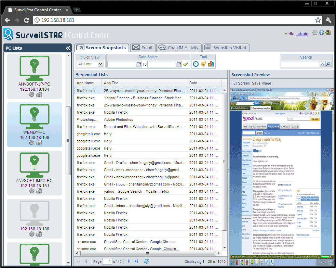Bookmark page with the star icon
Screen dimensions: 336x268
point(318,20)
